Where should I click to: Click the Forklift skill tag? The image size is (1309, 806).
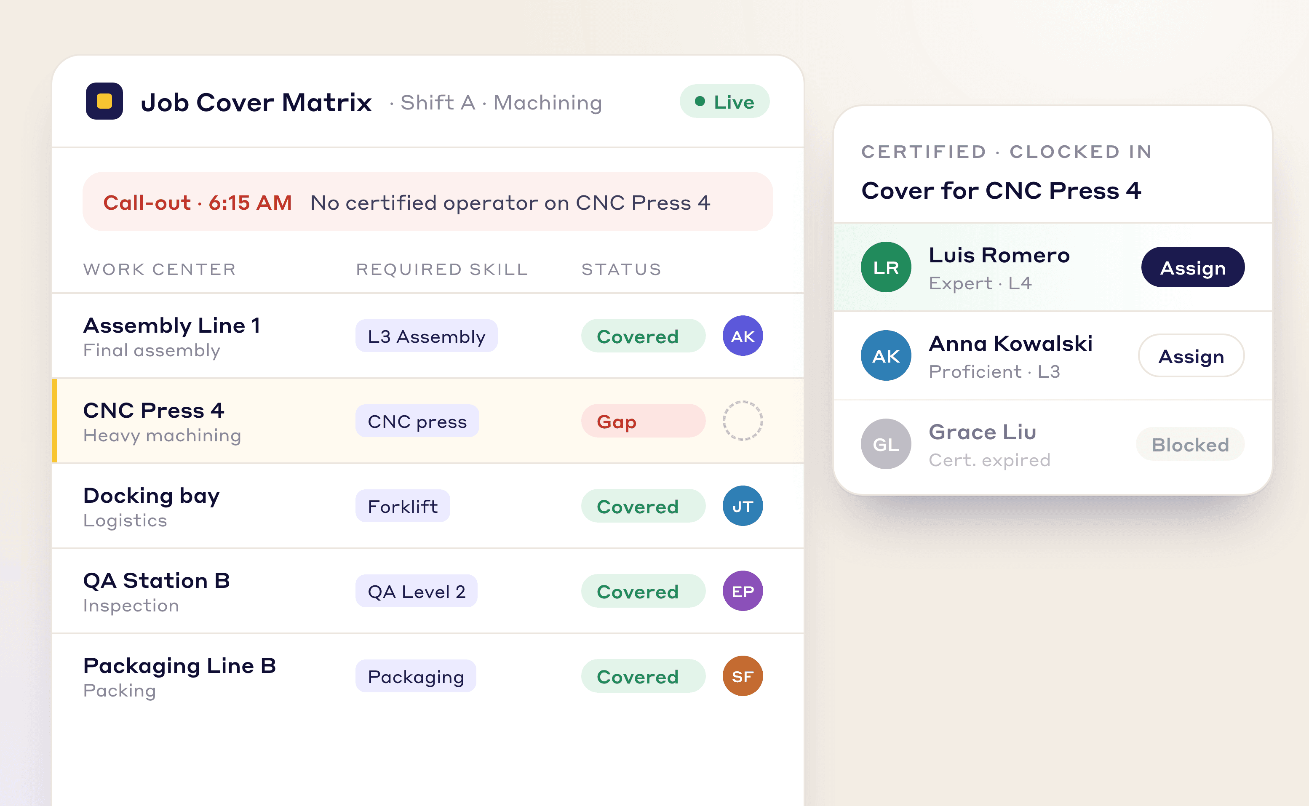click(x=402, y=506)
